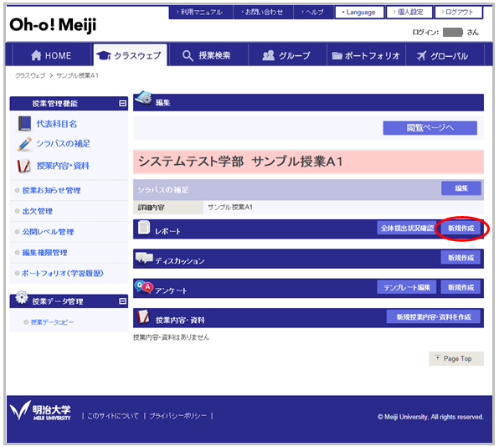Image resolution: width=499 pixels, height=447 pixels.
Task: Click the pencil icon beside シラバスの補足
Action: [24, 144]
